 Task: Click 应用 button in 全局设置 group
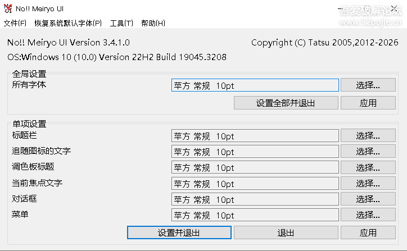[368, 103]
